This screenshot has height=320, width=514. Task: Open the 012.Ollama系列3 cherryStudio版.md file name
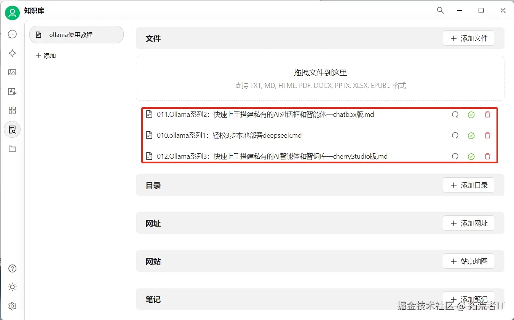272,156
